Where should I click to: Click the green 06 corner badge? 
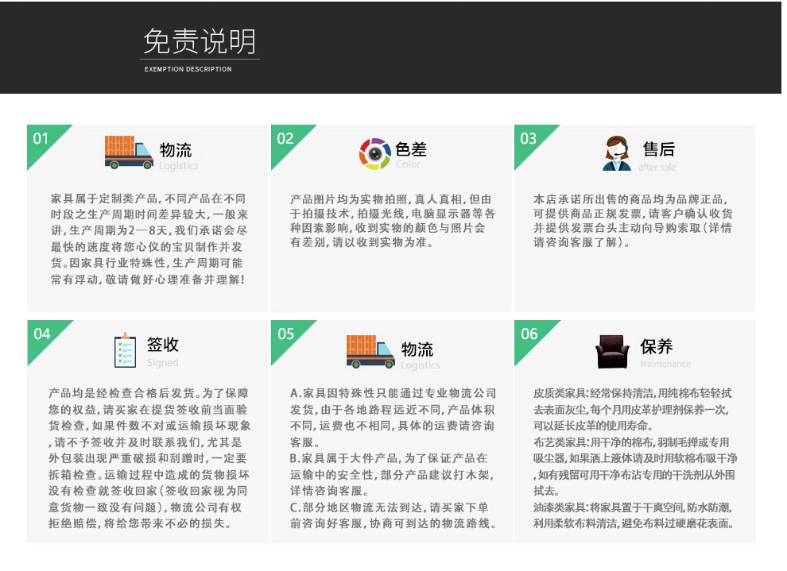[x=531, y=335]
